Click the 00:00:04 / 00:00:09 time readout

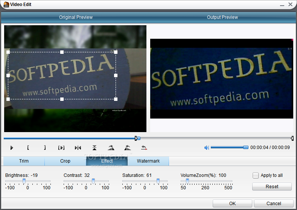pos(270,148)
